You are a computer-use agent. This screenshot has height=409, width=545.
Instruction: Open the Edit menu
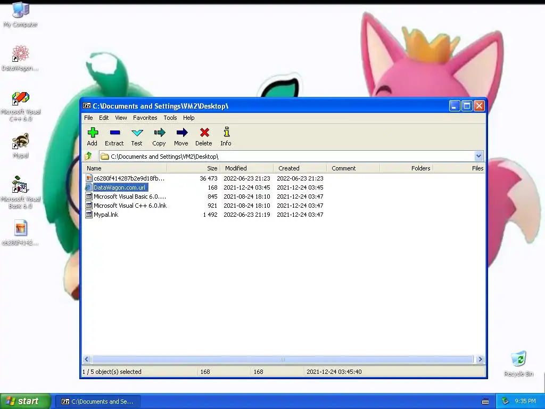click(x=104, y=118)
